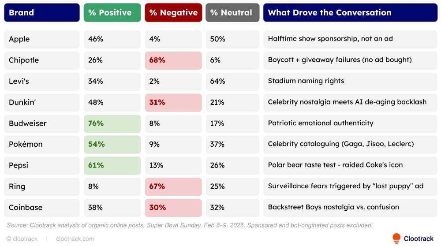Click the Clootrack lightbulb logo icon
This screenshot has height=246, width=441.
[x=396, y=238]
